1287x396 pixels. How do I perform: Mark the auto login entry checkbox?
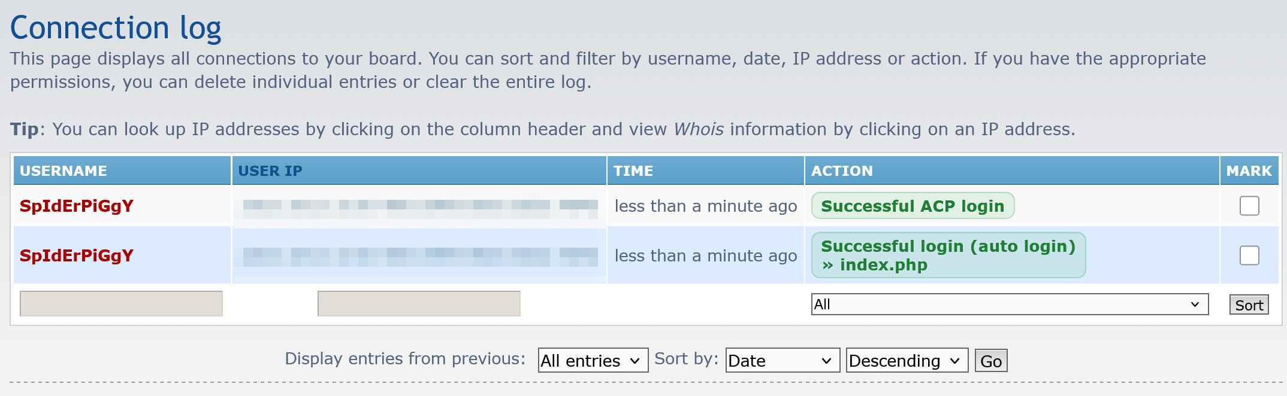(x=1249, y=255)
